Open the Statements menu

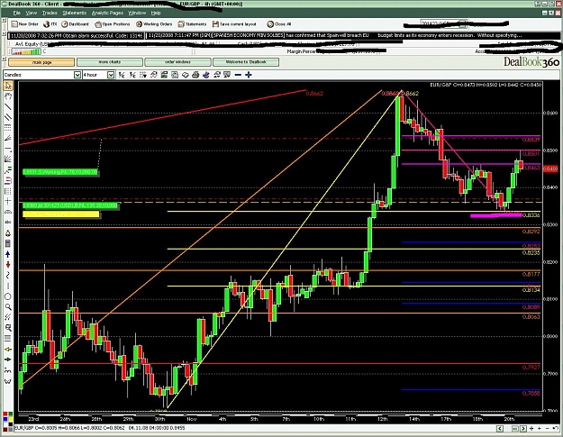click(x=75, y=13)
